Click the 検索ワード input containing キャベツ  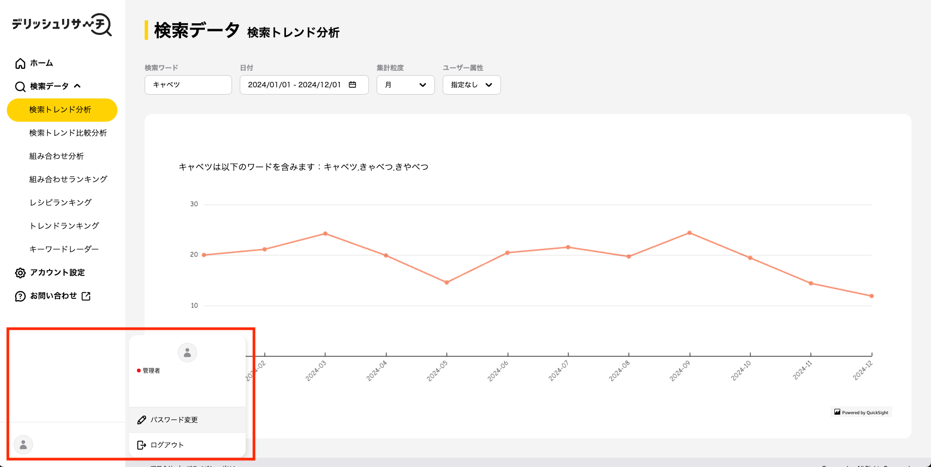pos(188,85)
